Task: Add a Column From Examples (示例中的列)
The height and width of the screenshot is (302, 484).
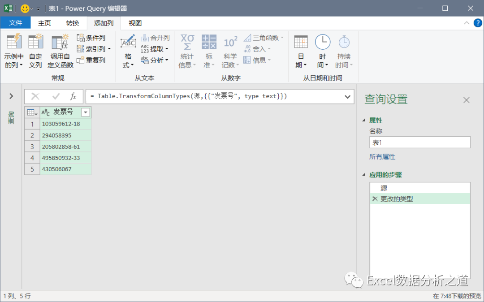Action: (13, 51)
